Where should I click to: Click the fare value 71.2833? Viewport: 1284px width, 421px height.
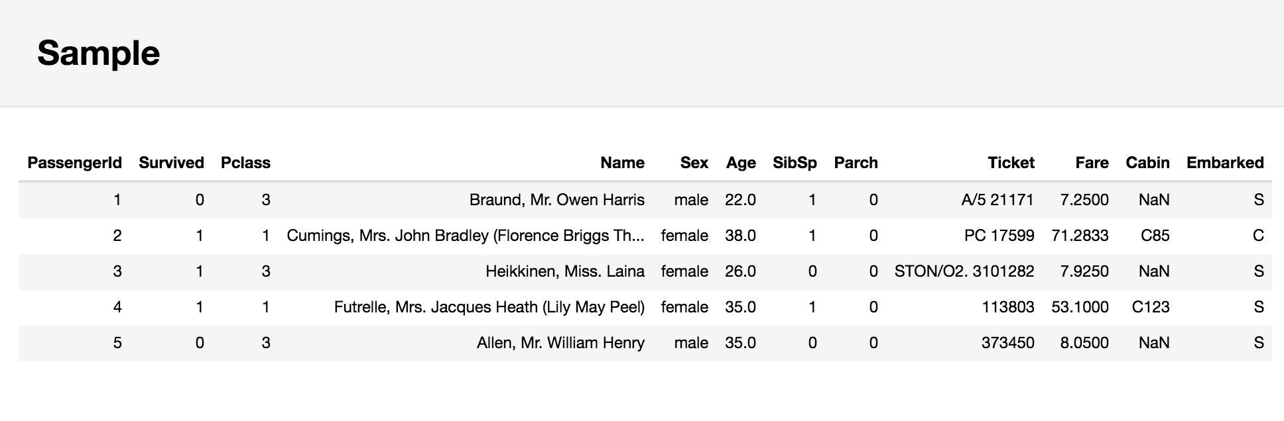pyautogui.click(x=1080, y=236)
